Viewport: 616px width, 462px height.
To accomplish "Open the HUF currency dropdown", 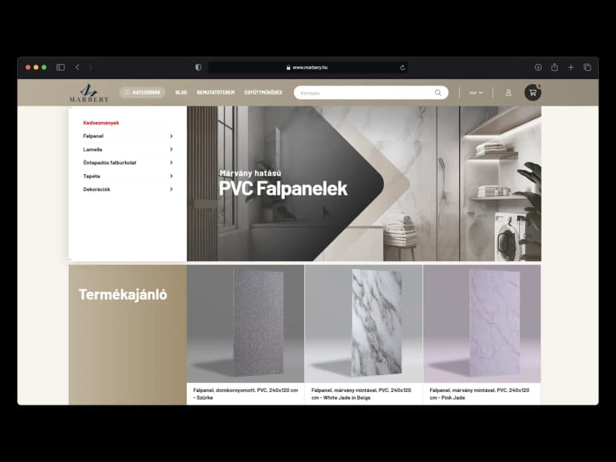I will click(475, 93).
